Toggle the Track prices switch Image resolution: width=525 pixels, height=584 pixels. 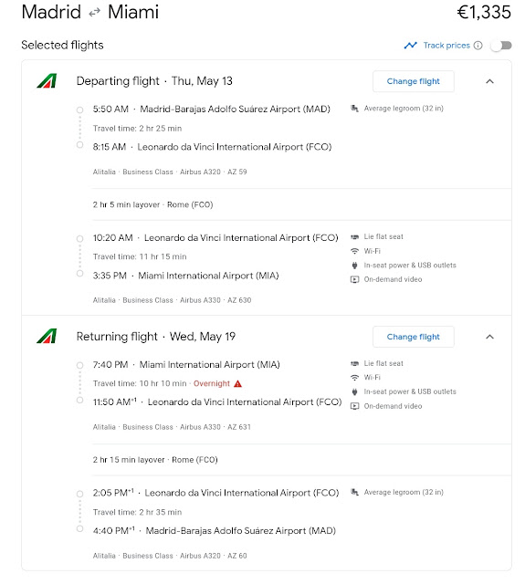[501, 46]
